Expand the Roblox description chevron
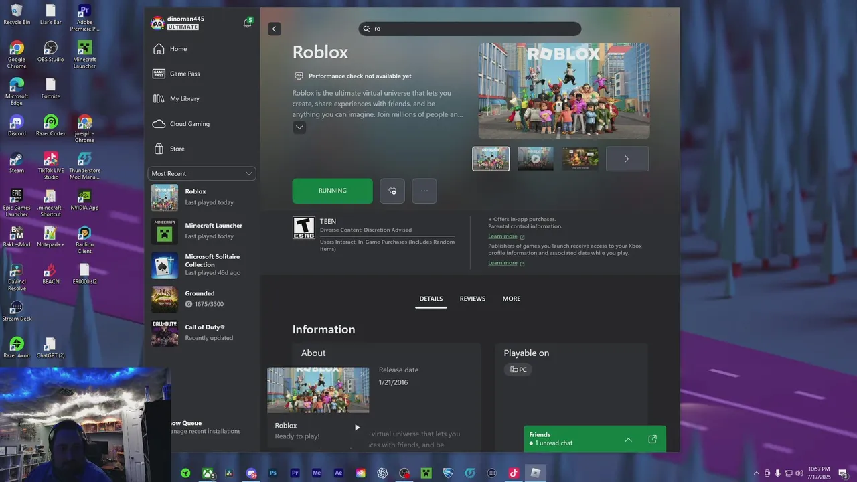Image resolution: width=857 pixels, height=482 pixels. (299, 127)
